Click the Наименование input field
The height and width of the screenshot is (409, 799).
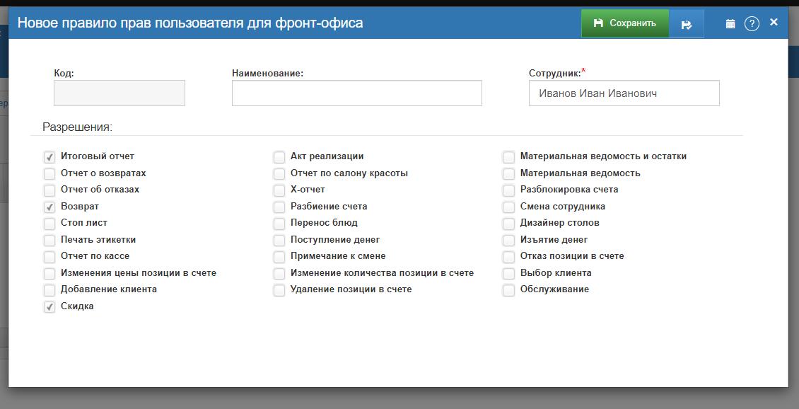[x=356, y=93]
